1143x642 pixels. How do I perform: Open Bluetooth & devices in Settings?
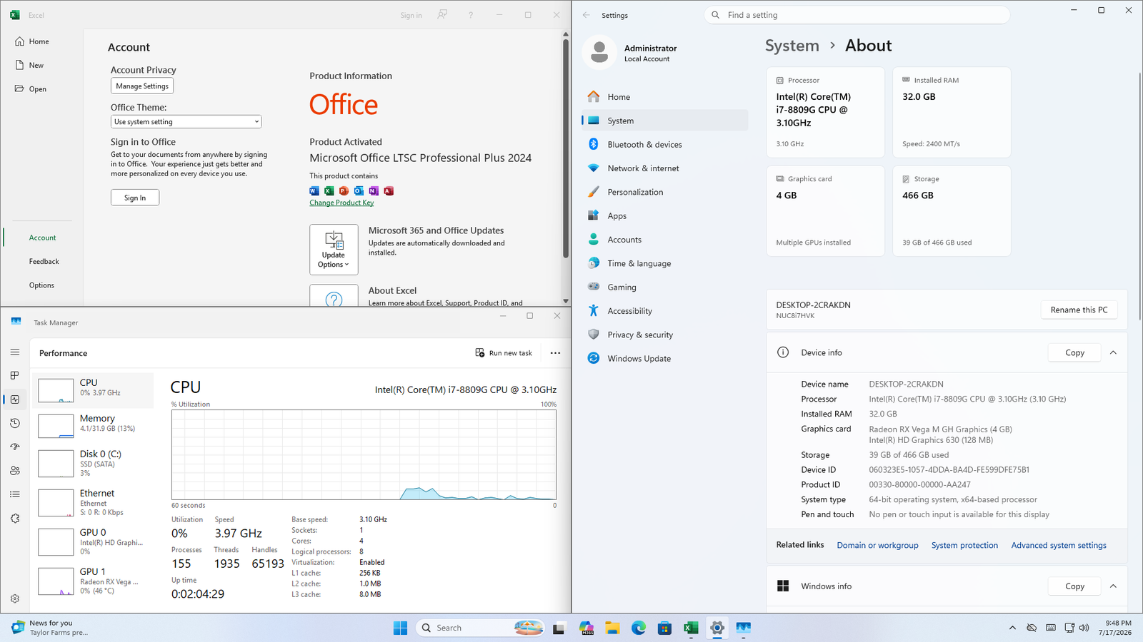pos(665,145)
